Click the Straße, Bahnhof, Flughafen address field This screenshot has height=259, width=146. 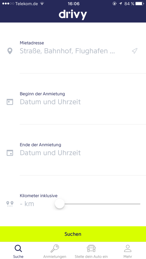(x=73, y=51)
